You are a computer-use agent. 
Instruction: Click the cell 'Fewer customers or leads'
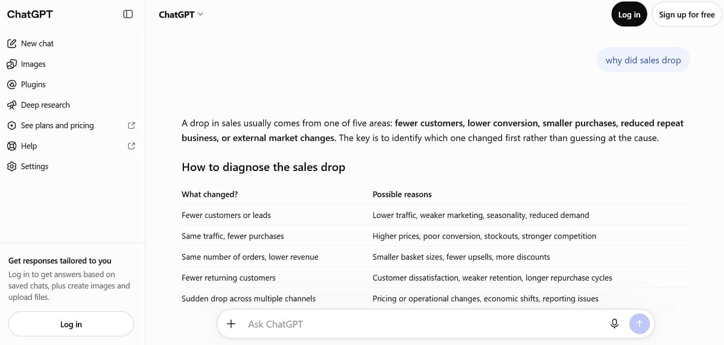(226, 215)
